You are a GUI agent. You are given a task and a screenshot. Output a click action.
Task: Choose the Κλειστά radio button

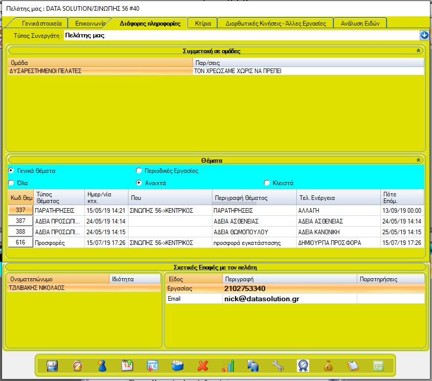tap(267, 183)
